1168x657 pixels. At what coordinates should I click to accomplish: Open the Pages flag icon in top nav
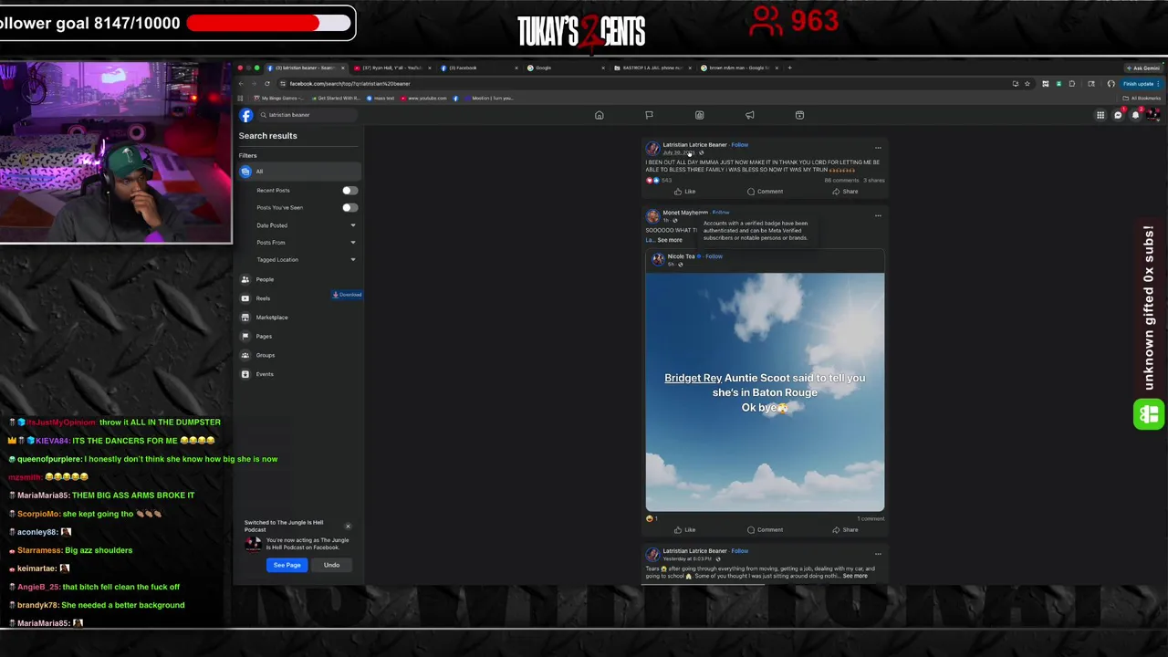click(649, 115)
